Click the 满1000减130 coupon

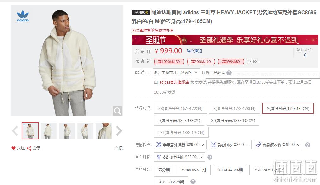(169, 61)
